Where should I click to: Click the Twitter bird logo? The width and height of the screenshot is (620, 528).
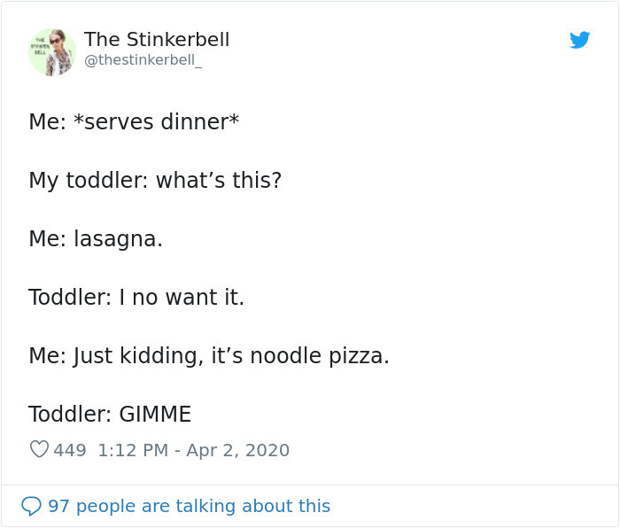click(579, 40)
